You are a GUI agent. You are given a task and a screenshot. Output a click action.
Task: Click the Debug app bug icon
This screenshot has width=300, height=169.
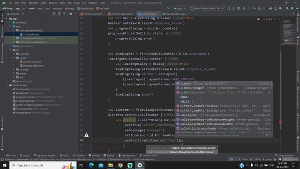point(244,8)
